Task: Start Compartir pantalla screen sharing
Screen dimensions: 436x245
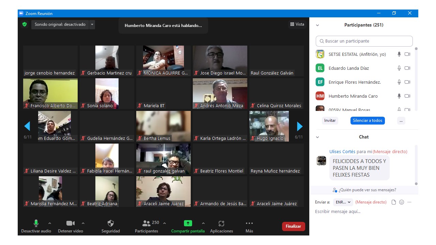Action: pyautogui.click(x=188, y=226)
